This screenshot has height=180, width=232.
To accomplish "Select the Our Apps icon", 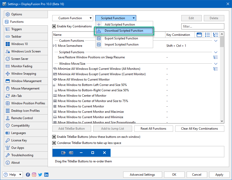I will (x=7, y=148).
